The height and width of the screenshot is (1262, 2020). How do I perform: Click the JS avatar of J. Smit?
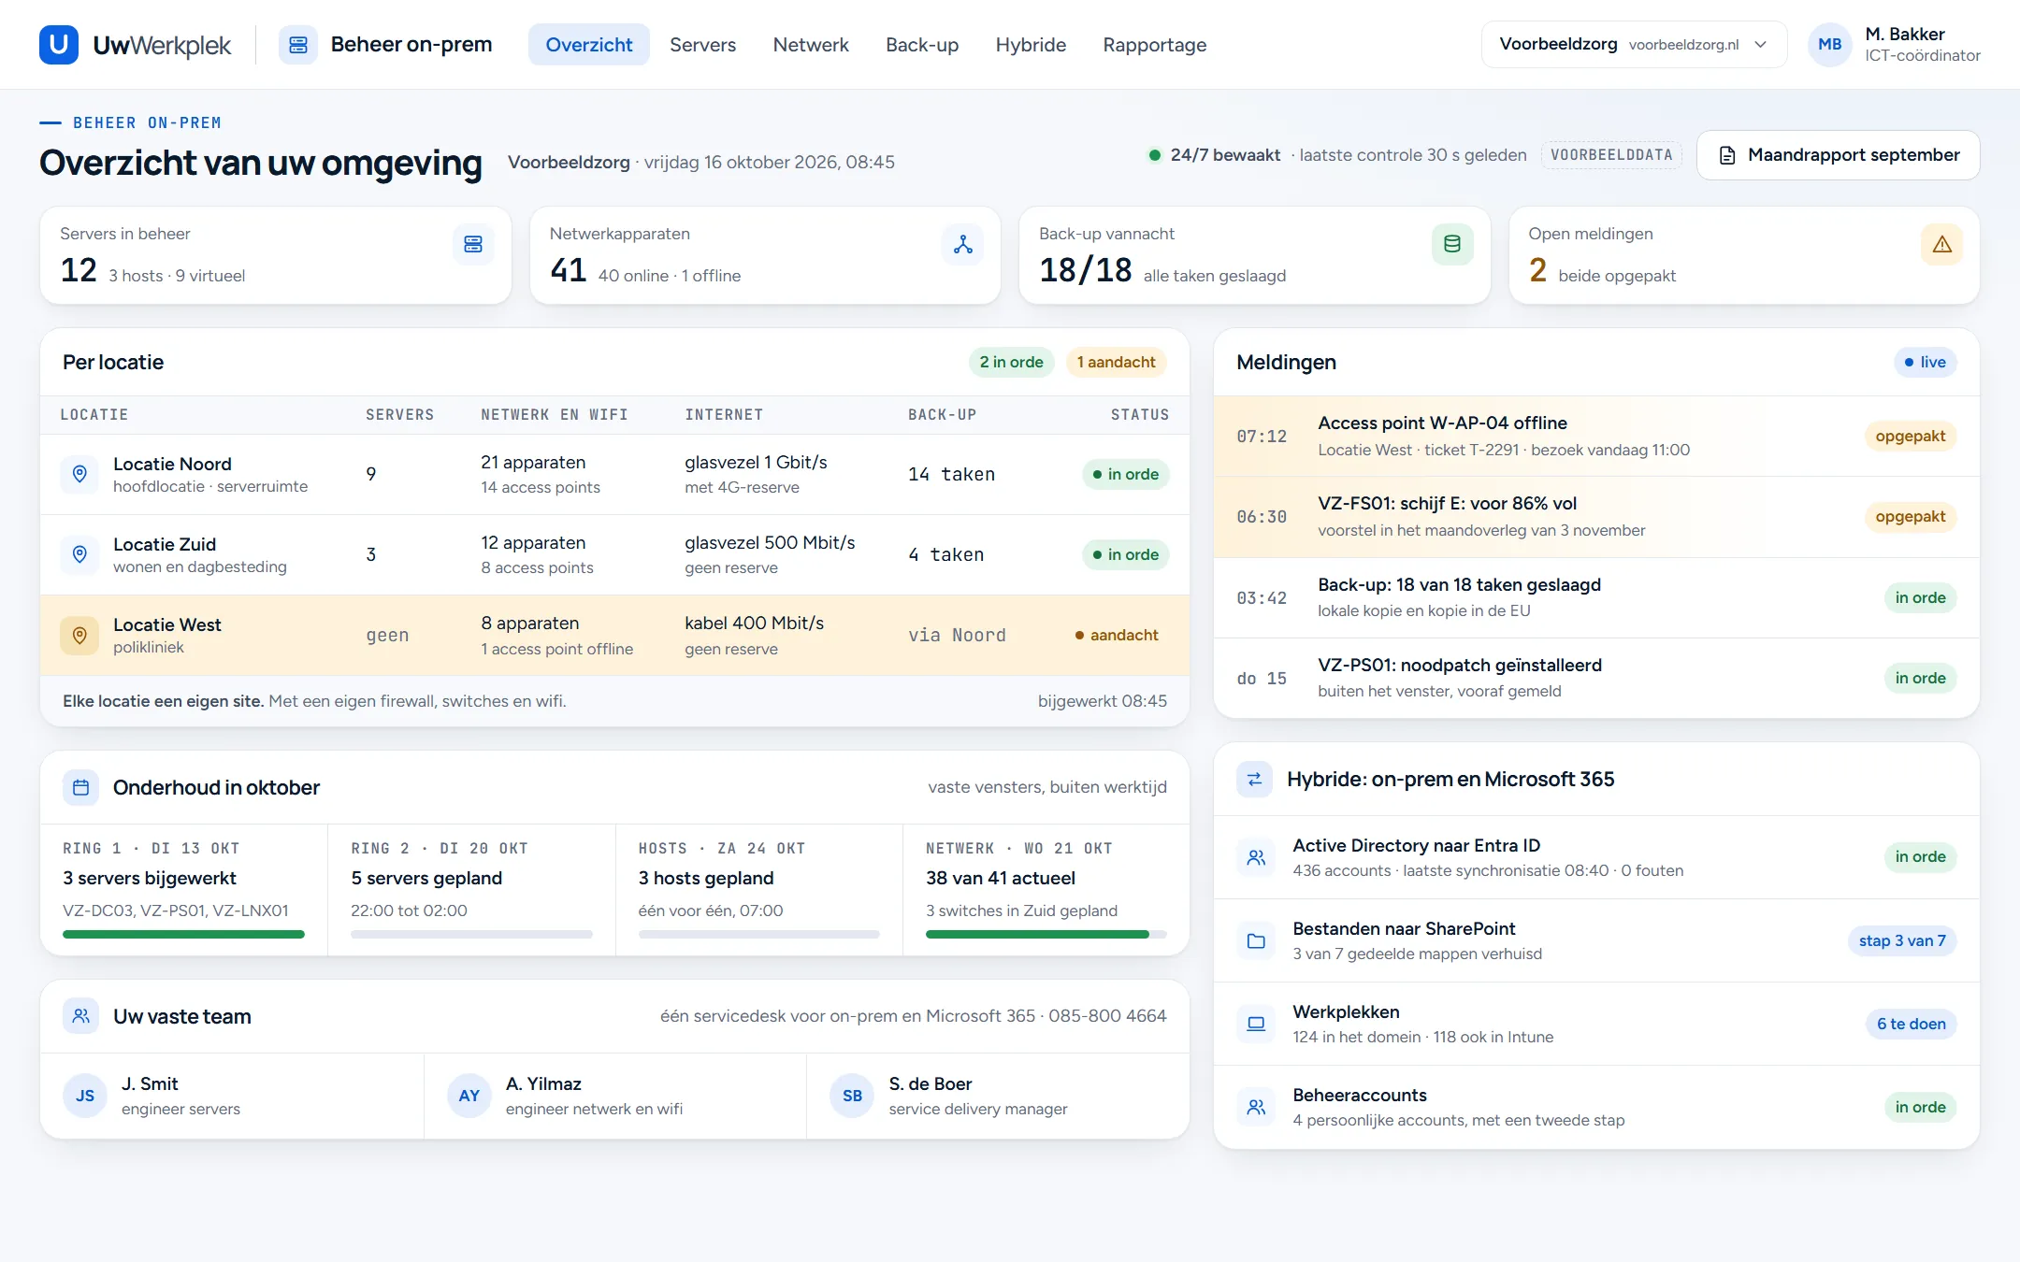point(85,1096)
